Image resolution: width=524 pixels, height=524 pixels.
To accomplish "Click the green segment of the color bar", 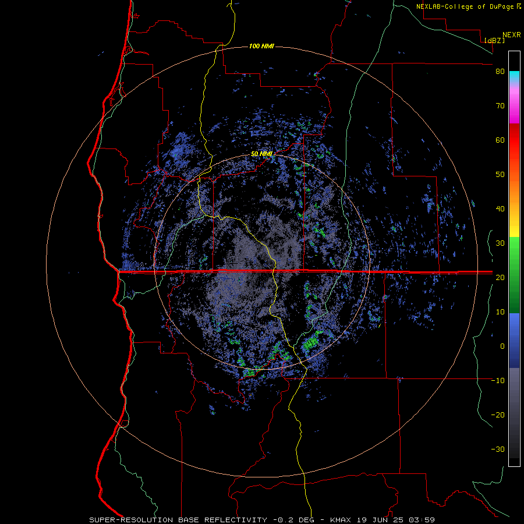I will coord(514,275).
